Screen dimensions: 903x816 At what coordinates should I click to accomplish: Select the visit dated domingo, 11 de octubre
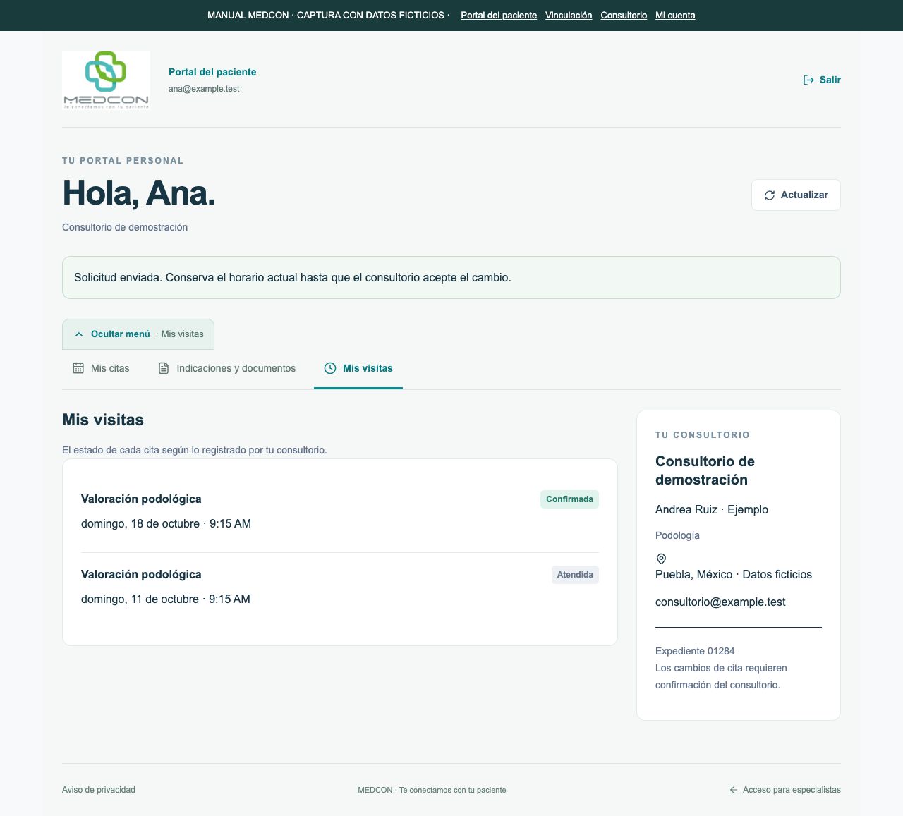(340, 587)
